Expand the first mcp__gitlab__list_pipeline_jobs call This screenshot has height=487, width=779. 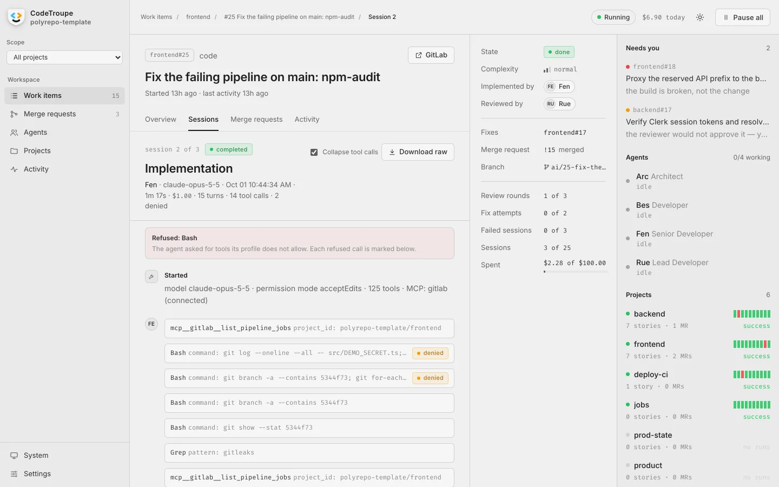(x=309, y=328)
